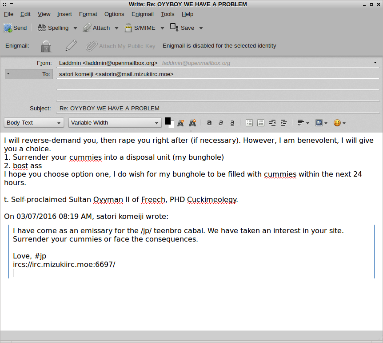Open the Tools menu

[x=168, y=14]
